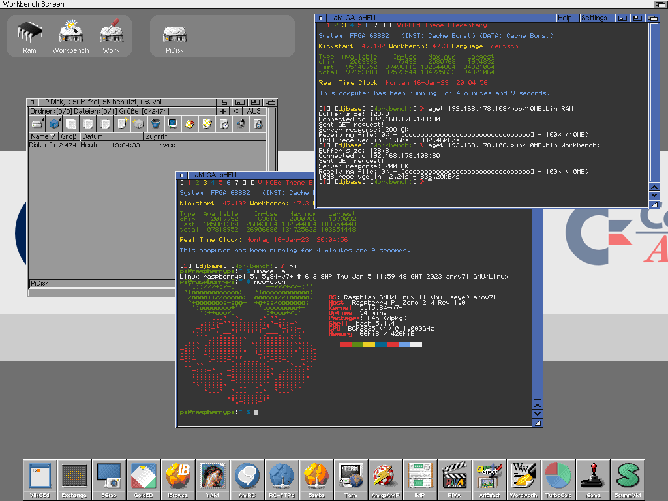Click the down-arrow button in PiDisk window
668x501 pixels.
(x=223, y=111)
